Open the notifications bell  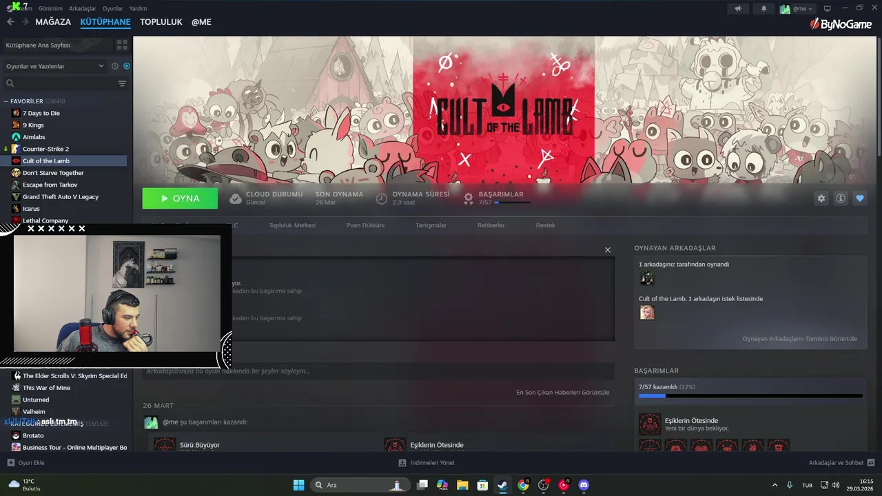pos(763,8)
